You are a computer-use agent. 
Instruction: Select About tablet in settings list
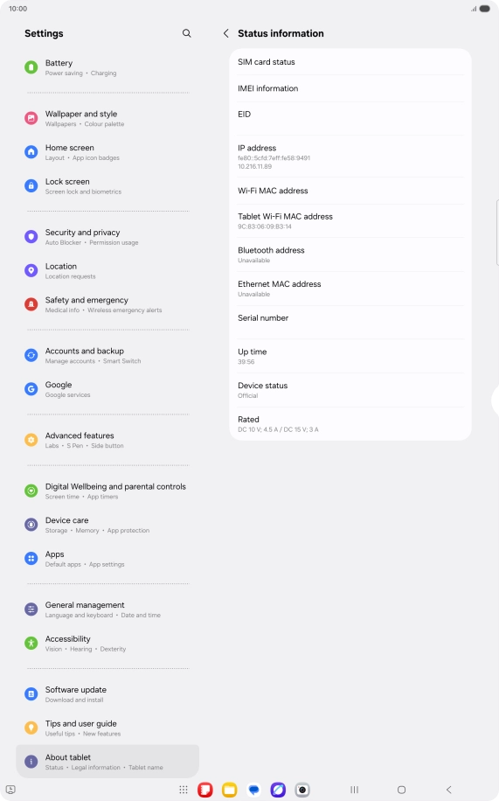tap(107, 761)
